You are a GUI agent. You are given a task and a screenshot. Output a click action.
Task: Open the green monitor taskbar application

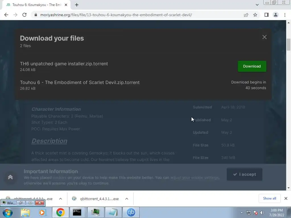(x=95, y=212)
